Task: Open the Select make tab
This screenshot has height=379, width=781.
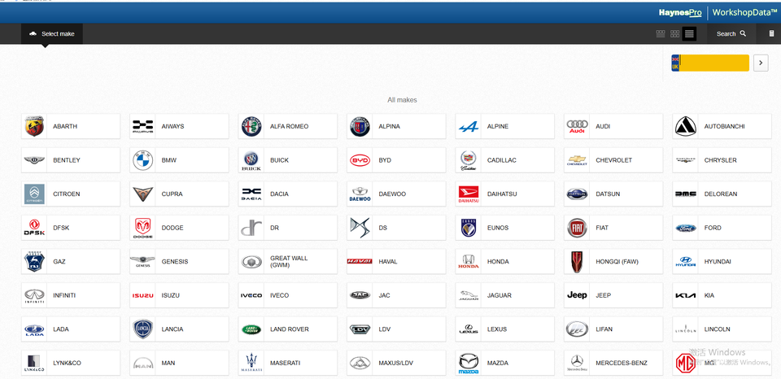Action: point(52,33)
